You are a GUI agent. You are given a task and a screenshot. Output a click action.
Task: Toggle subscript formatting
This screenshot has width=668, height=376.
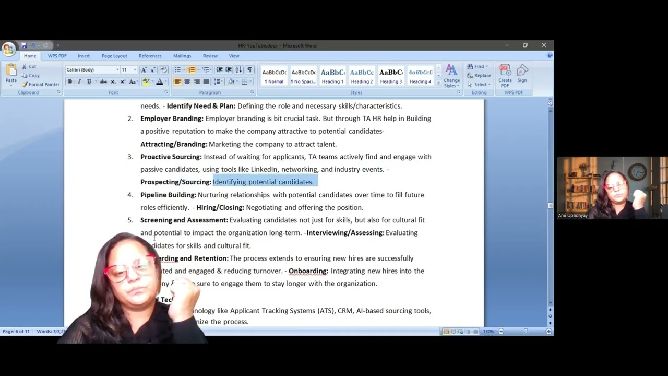113,81
